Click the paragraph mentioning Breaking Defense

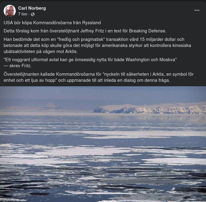pyautogui.click(x=85, y=31)
